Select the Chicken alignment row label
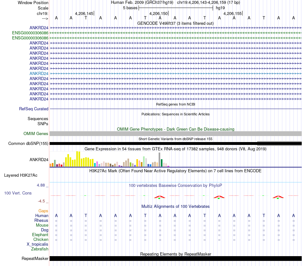Viewport: 302px width, 266px height. click(41, 239)
